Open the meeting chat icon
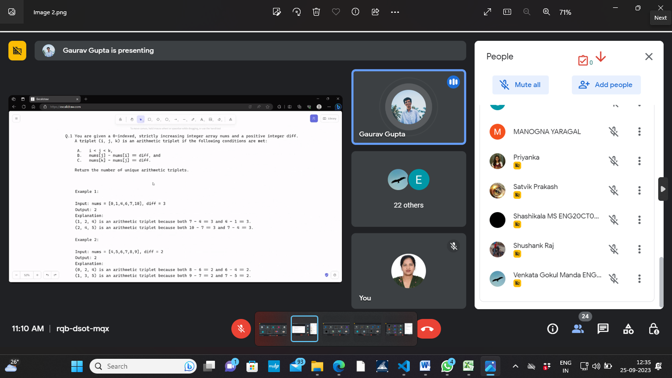The height and width of the screenshot is (378, 672). tap(603, 329)
